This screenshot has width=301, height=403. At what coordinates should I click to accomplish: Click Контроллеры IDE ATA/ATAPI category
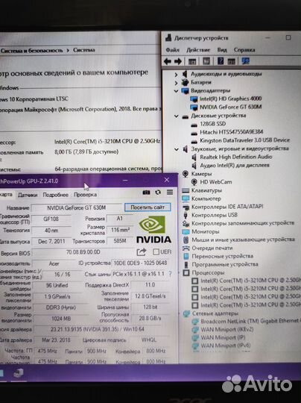coord(227,207)
